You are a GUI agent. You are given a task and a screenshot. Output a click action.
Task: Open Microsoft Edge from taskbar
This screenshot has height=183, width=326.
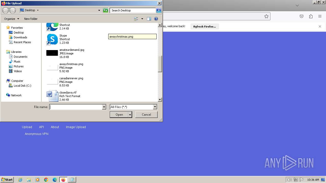[55, 180]
